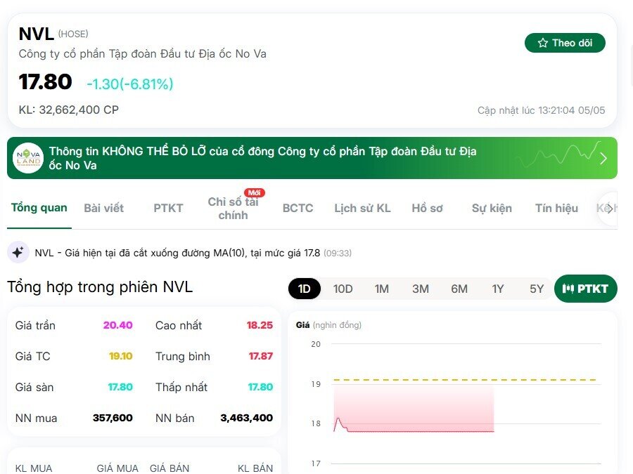Click the NN bán value 3,463,400

247,418
